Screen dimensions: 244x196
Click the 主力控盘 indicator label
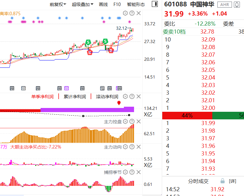click(x=113, y=122)
